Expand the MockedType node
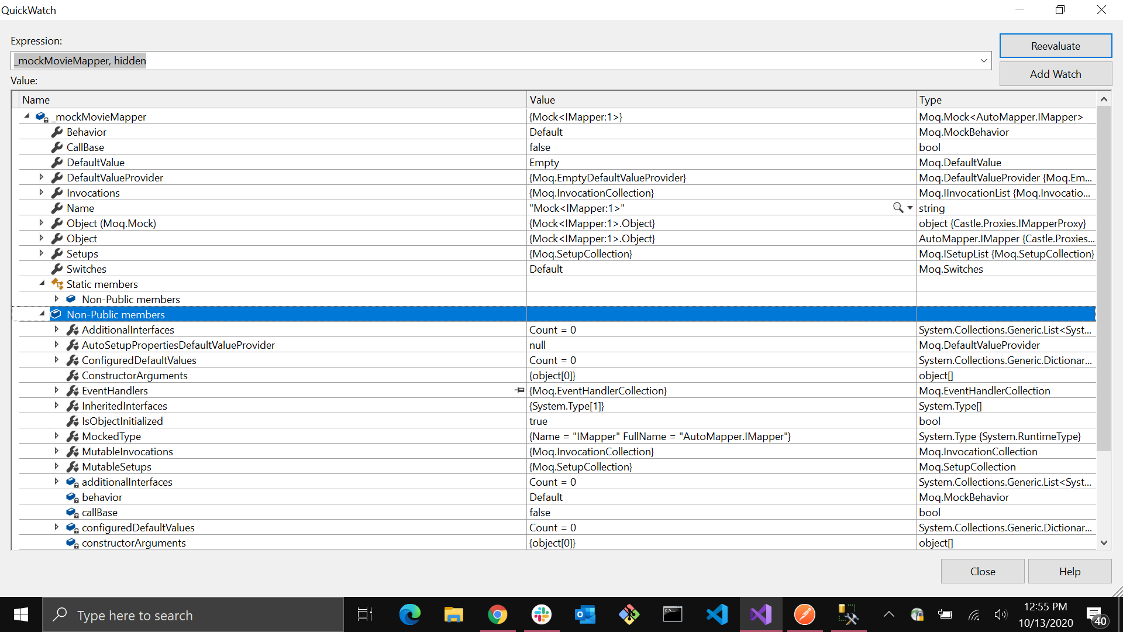The width and height of the screenshot is (1123, 632). tap(56, 435)
